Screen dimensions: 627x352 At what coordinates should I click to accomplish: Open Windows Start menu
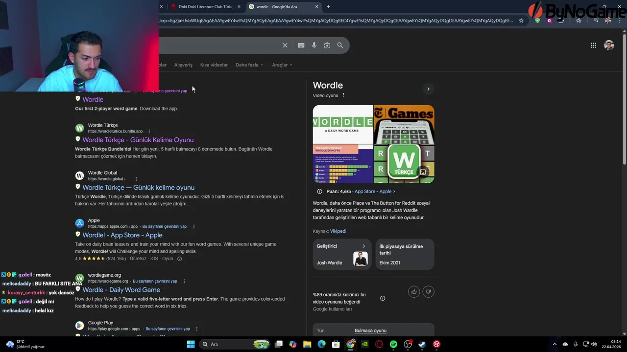coord(191,344)
